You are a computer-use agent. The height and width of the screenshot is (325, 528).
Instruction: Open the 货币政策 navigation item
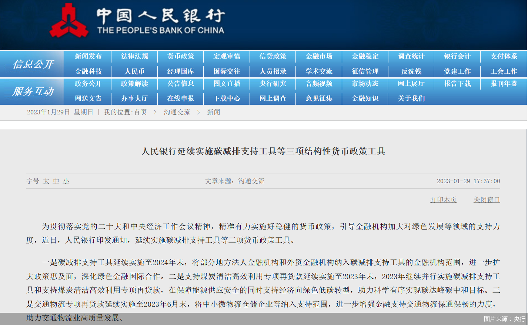180,57
